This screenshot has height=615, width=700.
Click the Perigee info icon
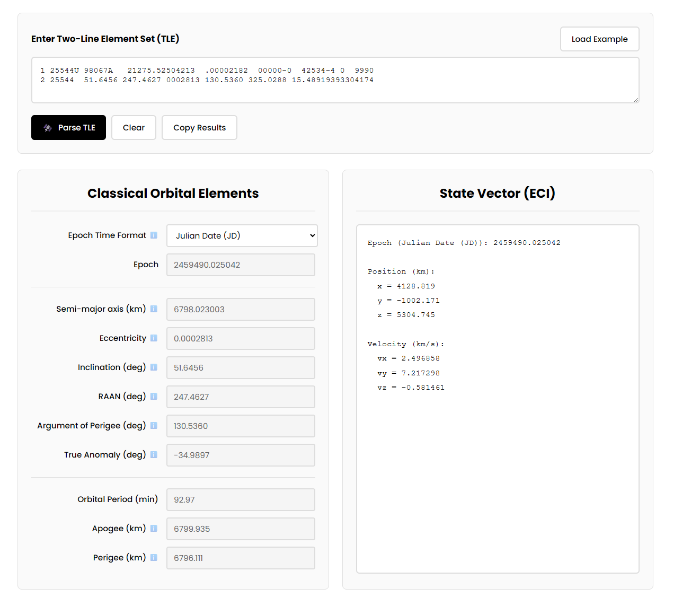click(x=154, y=557)
